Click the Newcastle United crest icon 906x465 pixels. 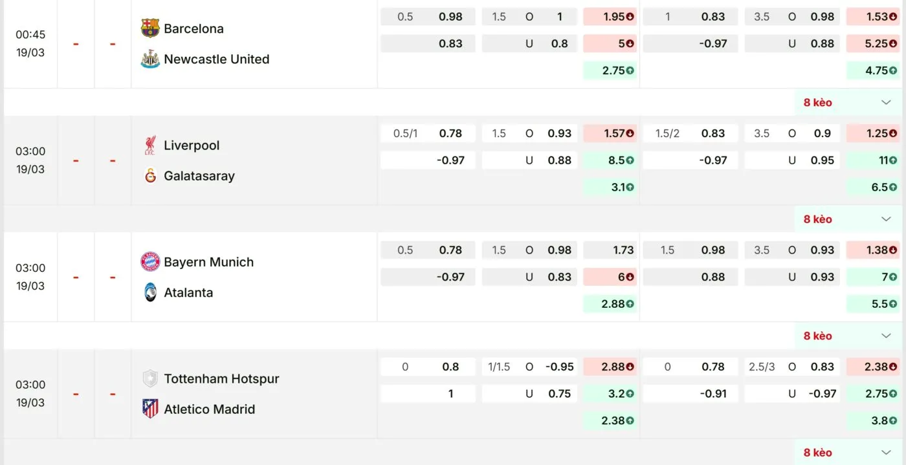coord(150,59)
